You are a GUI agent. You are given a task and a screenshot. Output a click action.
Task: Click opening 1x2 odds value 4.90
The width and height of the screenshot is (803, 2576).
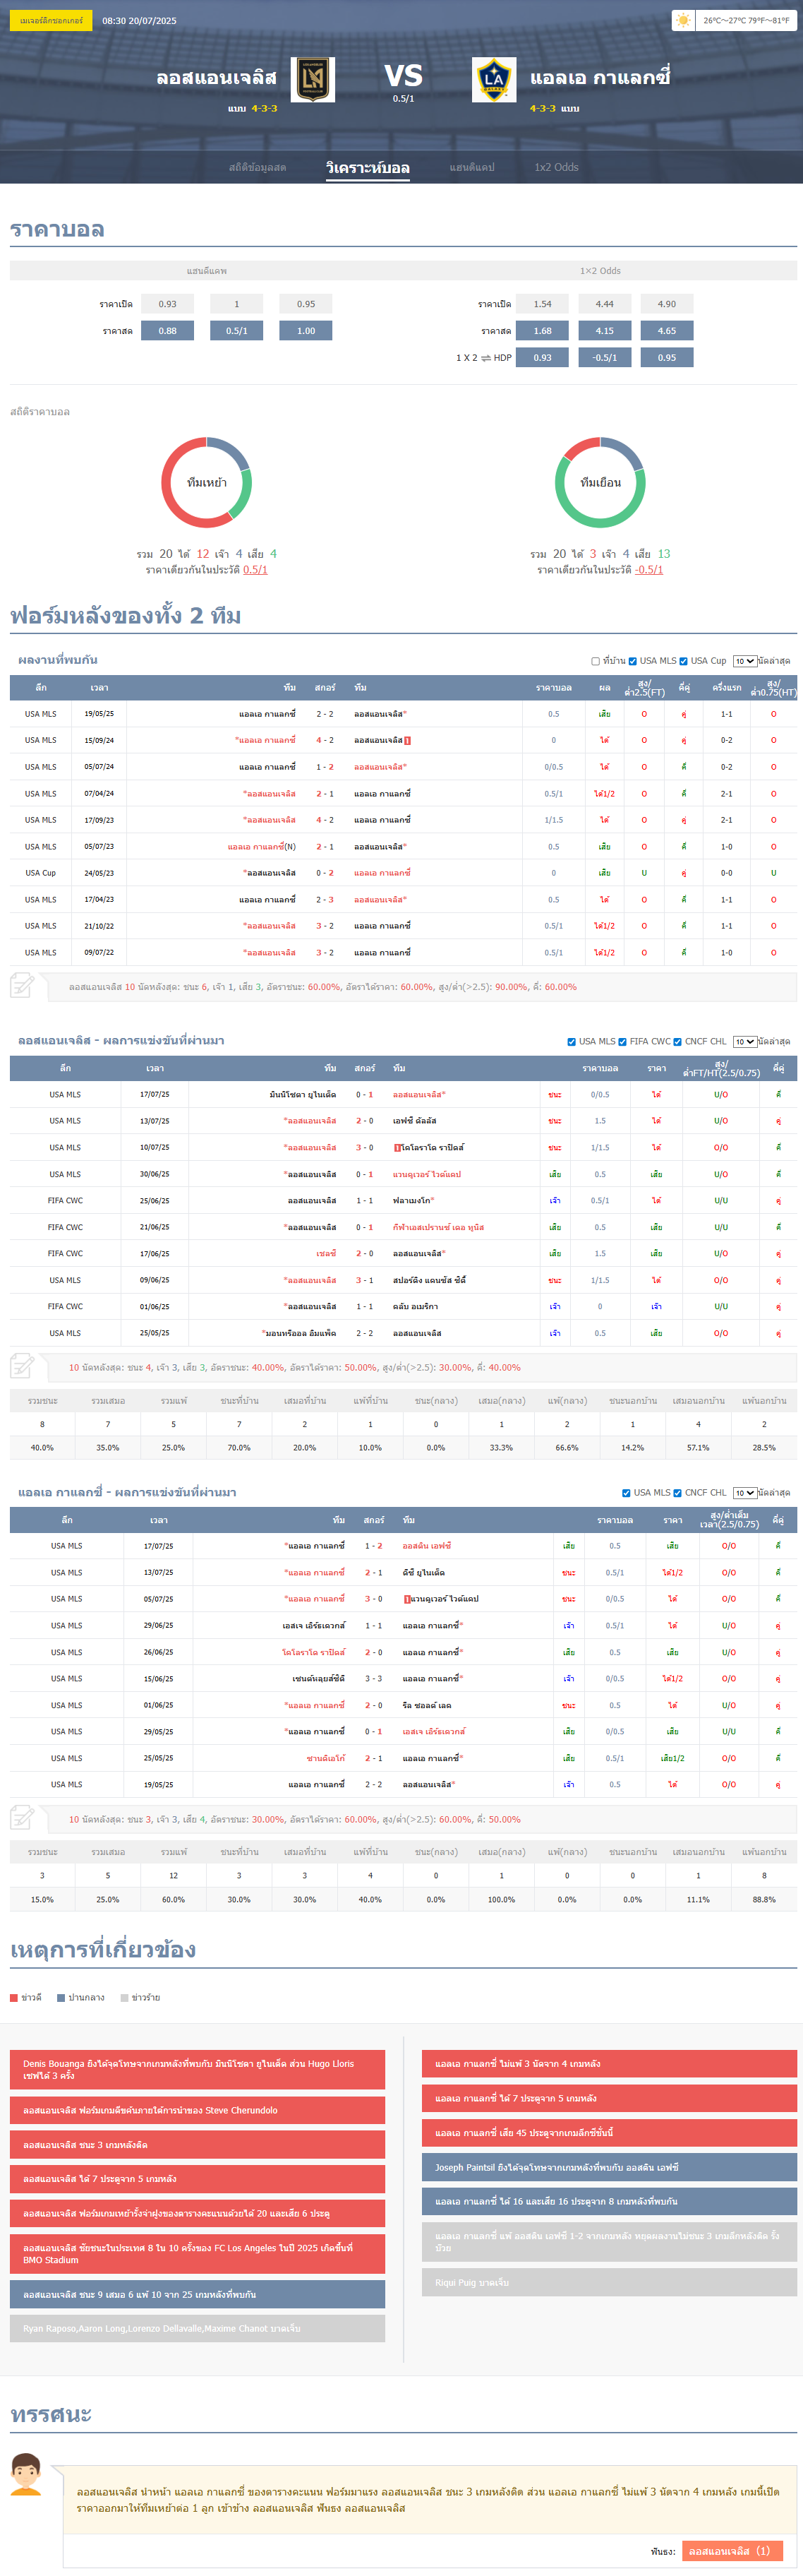tap(668, 304)
